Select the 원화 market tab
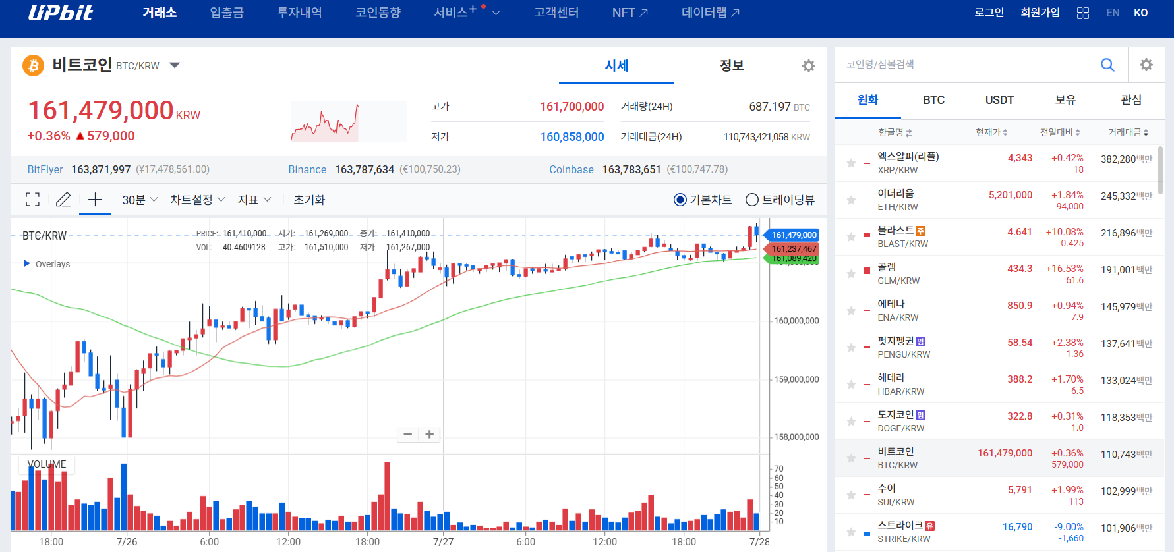This screenshot has height=552, width=1174. [867, 100]
